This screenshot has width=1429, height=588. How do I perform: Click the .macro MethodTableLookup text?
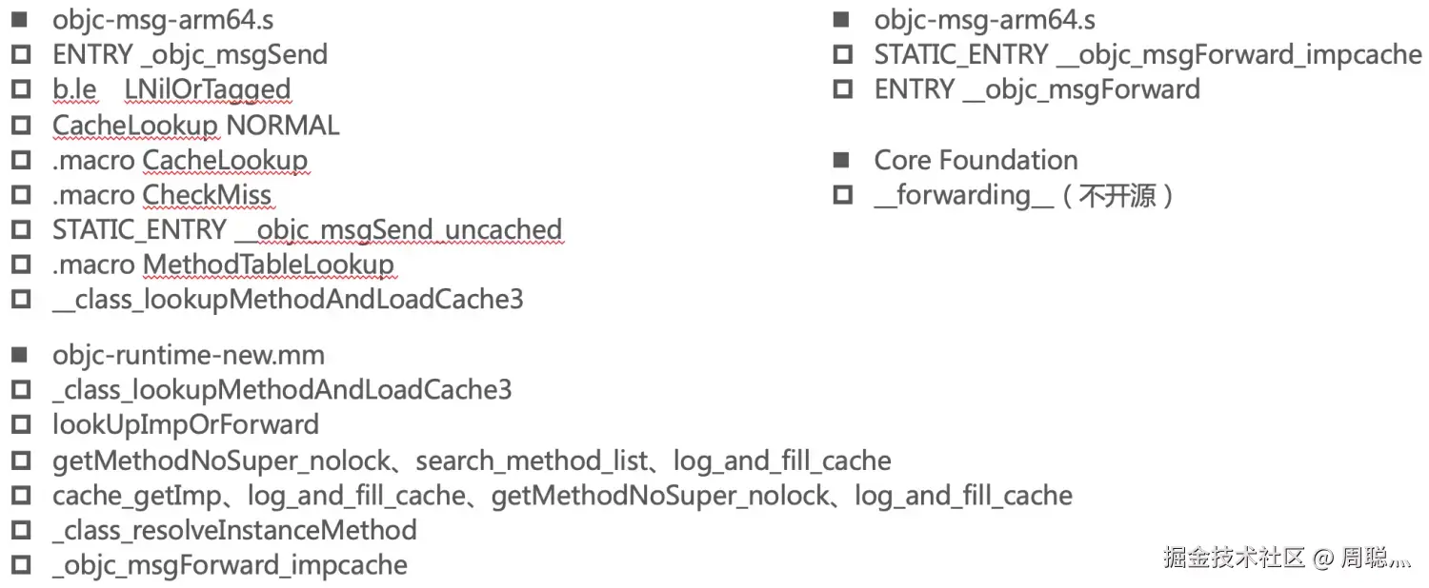pos(223,265)
